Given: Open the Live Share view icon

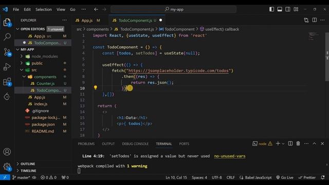Looking at the screenshot, I should pyautogui.click(x=7, y=97).
